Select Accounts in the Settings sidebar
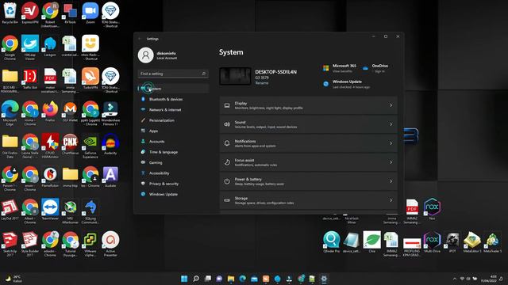Viewport: 508px width, 285px height. [x=174, y=142]
